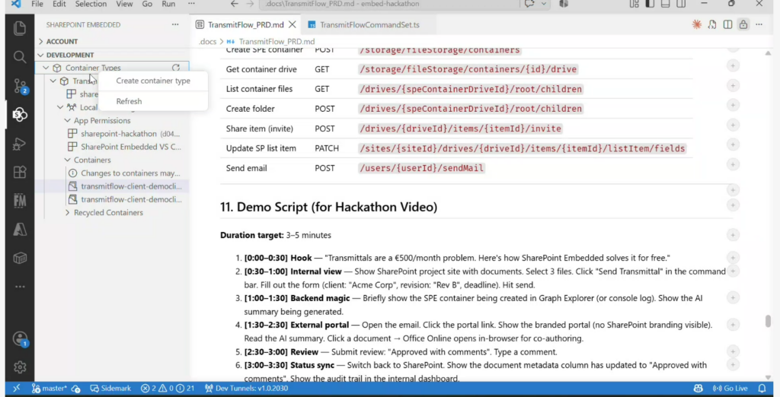Viewport: 780px width, 397px height.
Task: Open the Extensions view
Action: point(19,172)
